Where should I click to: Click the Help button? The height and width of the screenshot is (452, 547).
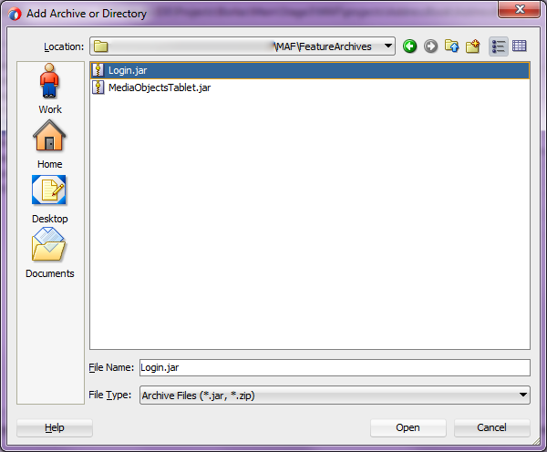pos(55,427)
